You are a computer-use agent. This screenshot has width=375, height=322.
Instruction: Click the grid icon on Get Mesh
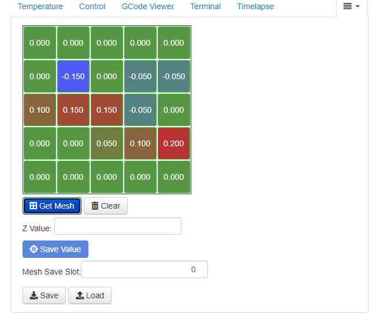pyautogui.click(x=33, y=206)
